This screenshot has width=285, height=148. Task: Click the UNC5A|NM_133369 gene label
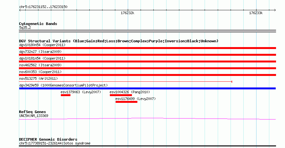point(34,116)
